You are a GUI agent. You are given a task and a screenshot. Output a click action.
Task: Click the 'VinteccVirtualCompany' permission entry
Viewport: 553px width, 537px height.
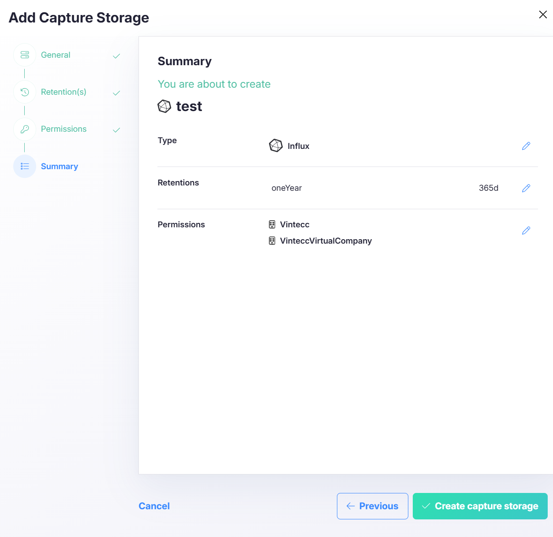click(326, 241)
